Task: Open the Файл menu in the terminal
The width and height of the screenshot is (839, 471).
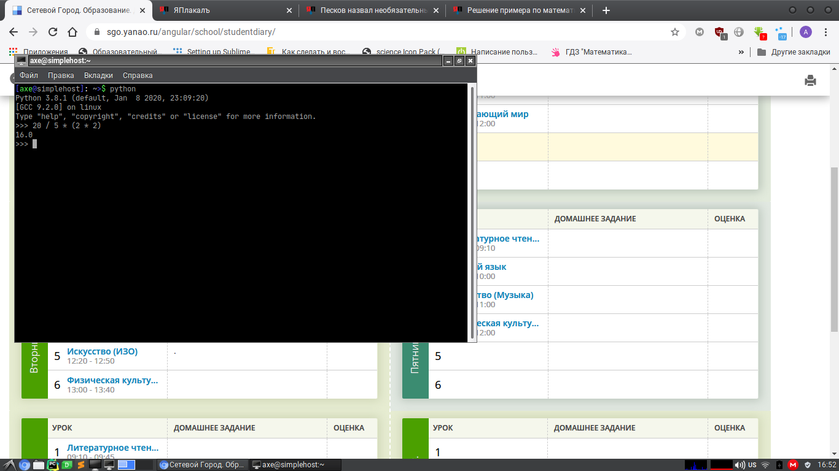Action: [29, 75]
